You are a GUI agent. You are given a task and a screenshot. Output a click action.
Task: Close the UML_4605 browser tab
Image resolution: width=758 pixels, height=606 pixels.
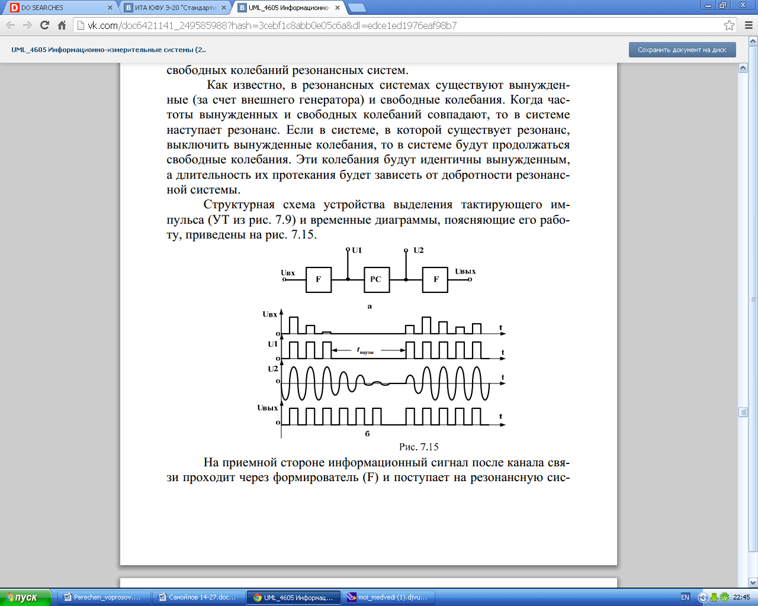pyautogui.click(x=338, y=8)
